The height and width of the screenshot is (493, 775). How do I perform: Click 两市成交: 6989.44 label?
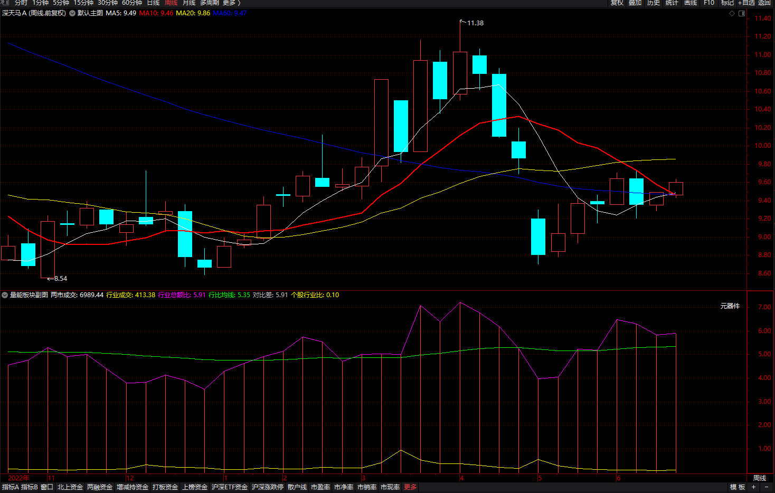coord(77,295)
